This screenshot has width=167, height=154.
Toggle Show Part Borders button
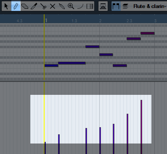click(x=116, y=6)
